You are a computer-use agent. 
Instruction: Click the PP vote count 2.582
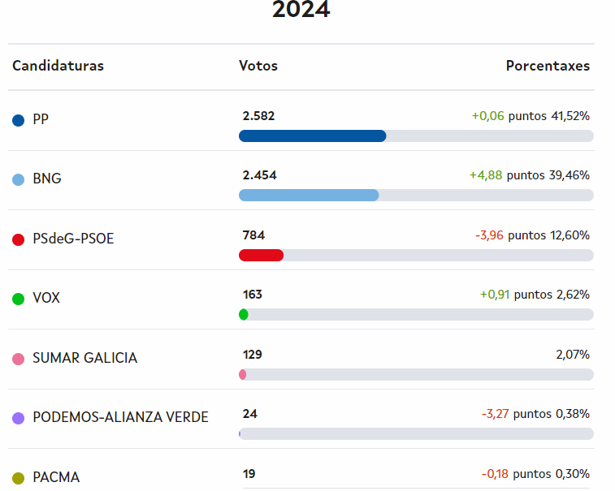[x=259, y=116]
